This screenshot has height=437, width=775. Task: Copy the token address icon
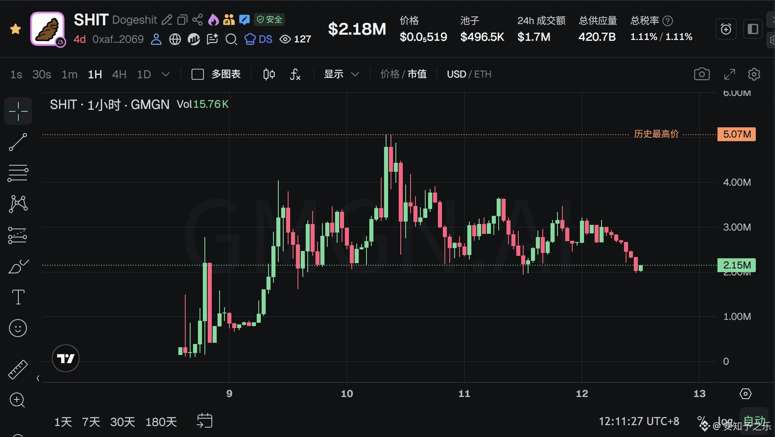click(x=182, y=20)
